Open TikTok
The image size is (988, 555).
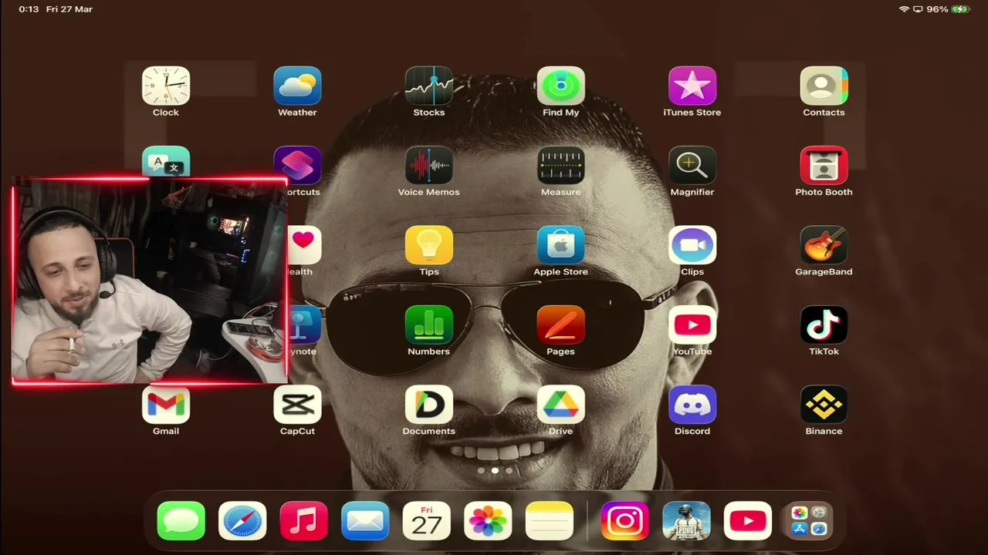click(824, 325)
